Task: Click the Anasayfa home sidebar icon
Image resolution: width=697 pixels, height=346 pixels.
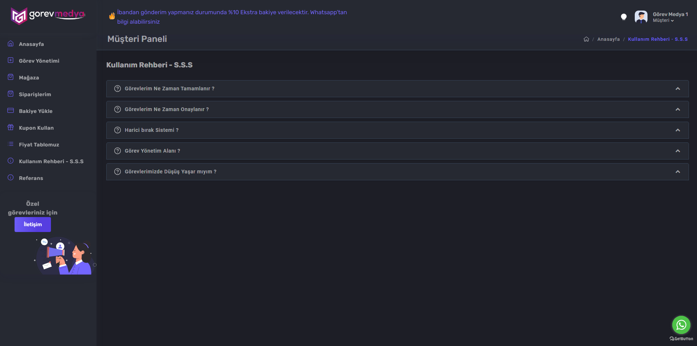Action: pos(11,44)
